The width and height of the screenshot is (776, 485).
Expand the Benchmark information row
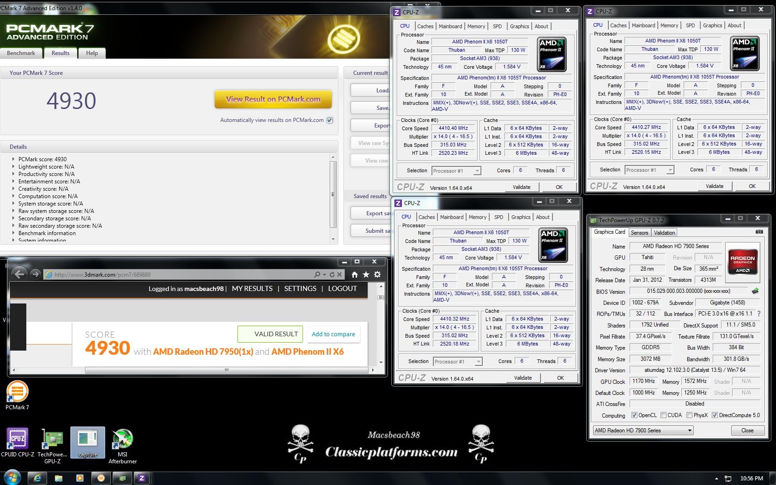pyautogui.click(x=13, y=233)
